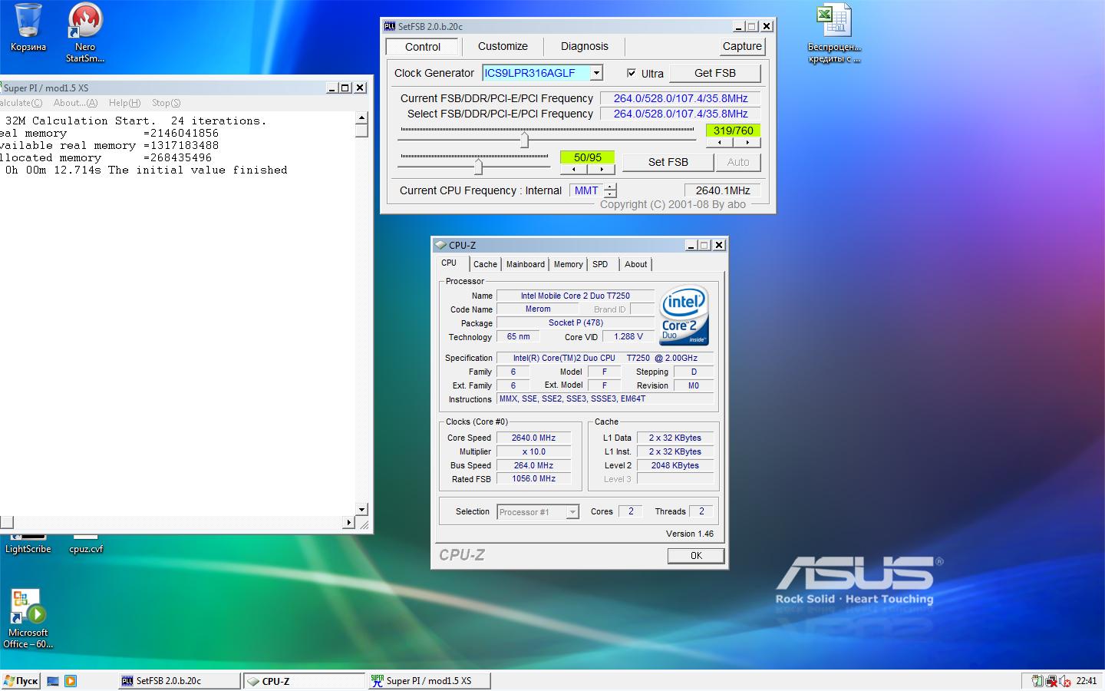Switch to the About tab in CPU-Z
The image size is (1105, 691).
[635, 264]
